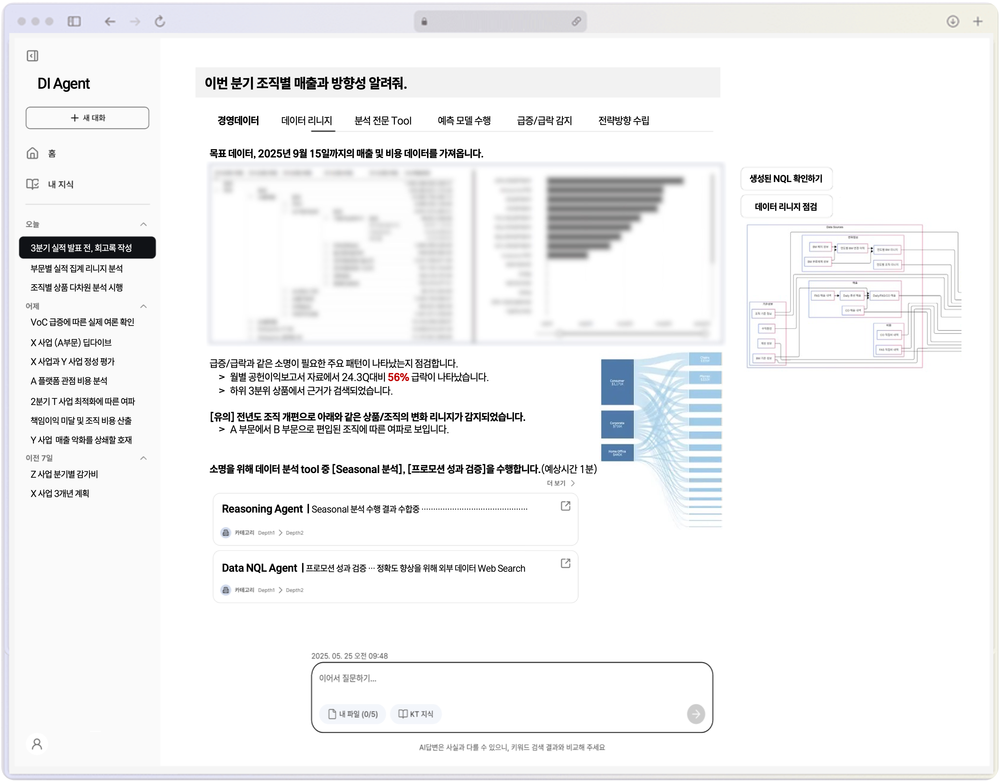1000x781 pixels.
Task: Collapse the 오늘 section
Action: (143, 225)
